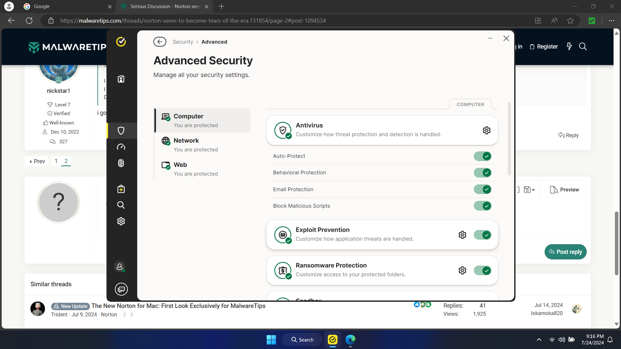Click the Antivirus shield icon

(x=283, y=130)
